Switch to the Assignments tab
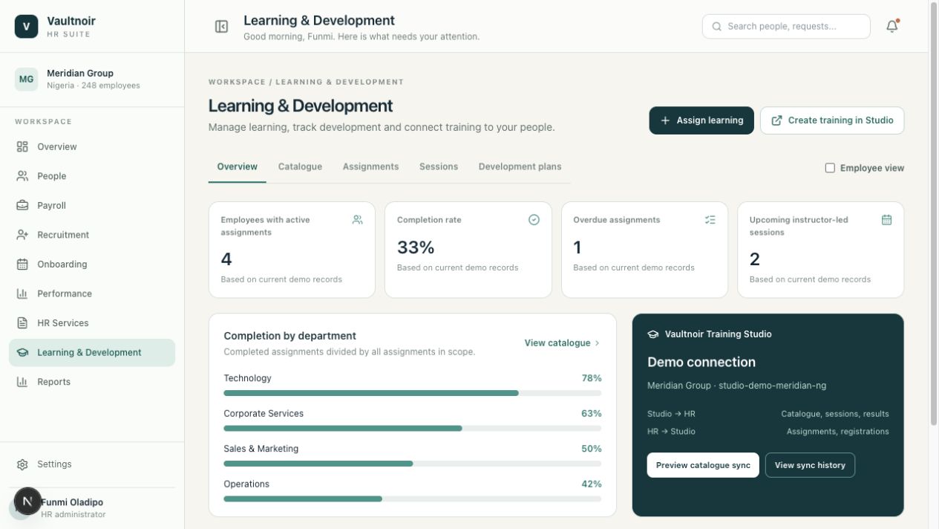939x529 pixels. [370, 166]
